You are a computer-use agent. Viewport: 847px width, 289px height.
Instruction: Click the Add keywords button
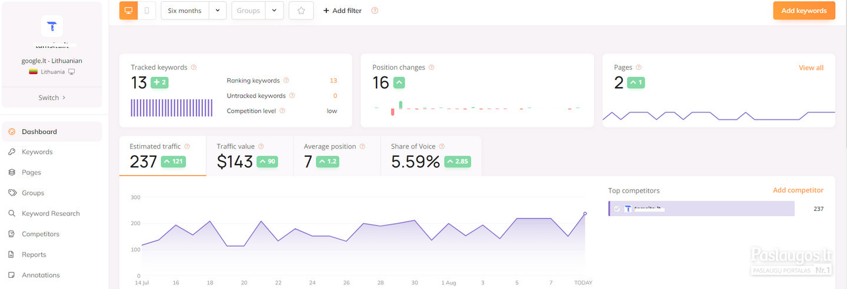point(804,11)
